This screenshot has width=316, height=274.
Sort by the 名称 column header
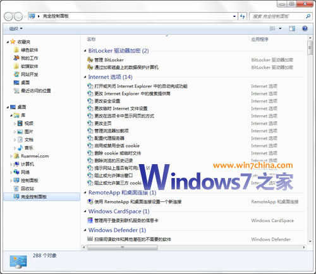coord(92,39)
